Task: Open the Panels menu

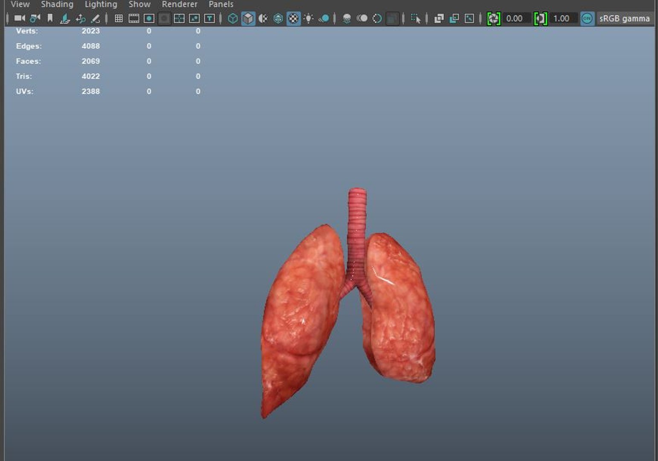Action: [x=221, y=4]
